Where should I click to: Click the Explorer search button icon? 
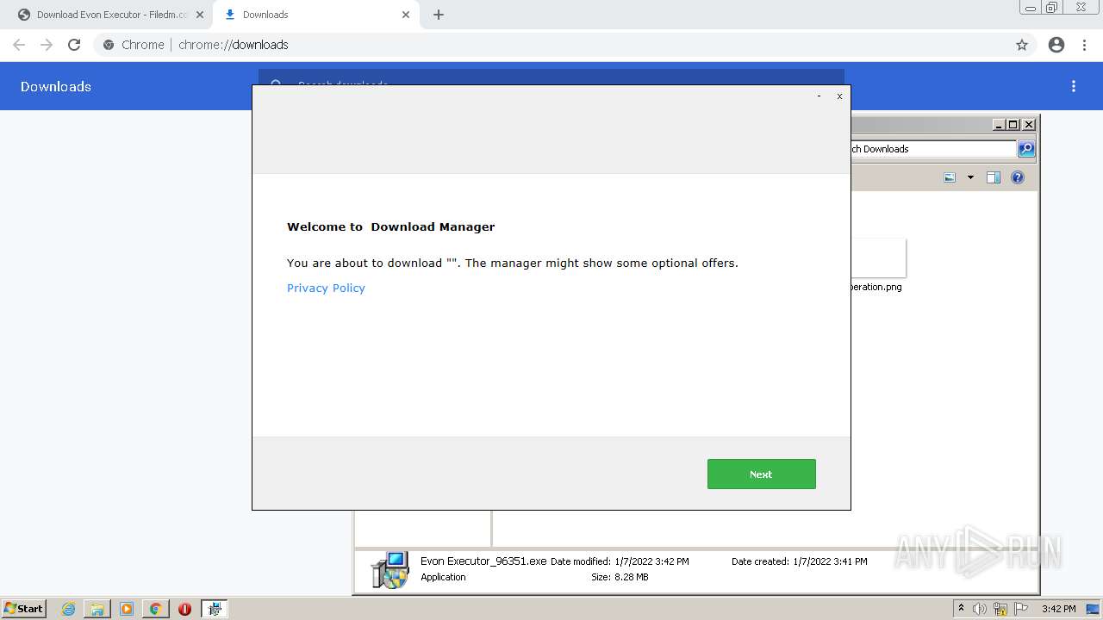click(x=1026, y=149)
